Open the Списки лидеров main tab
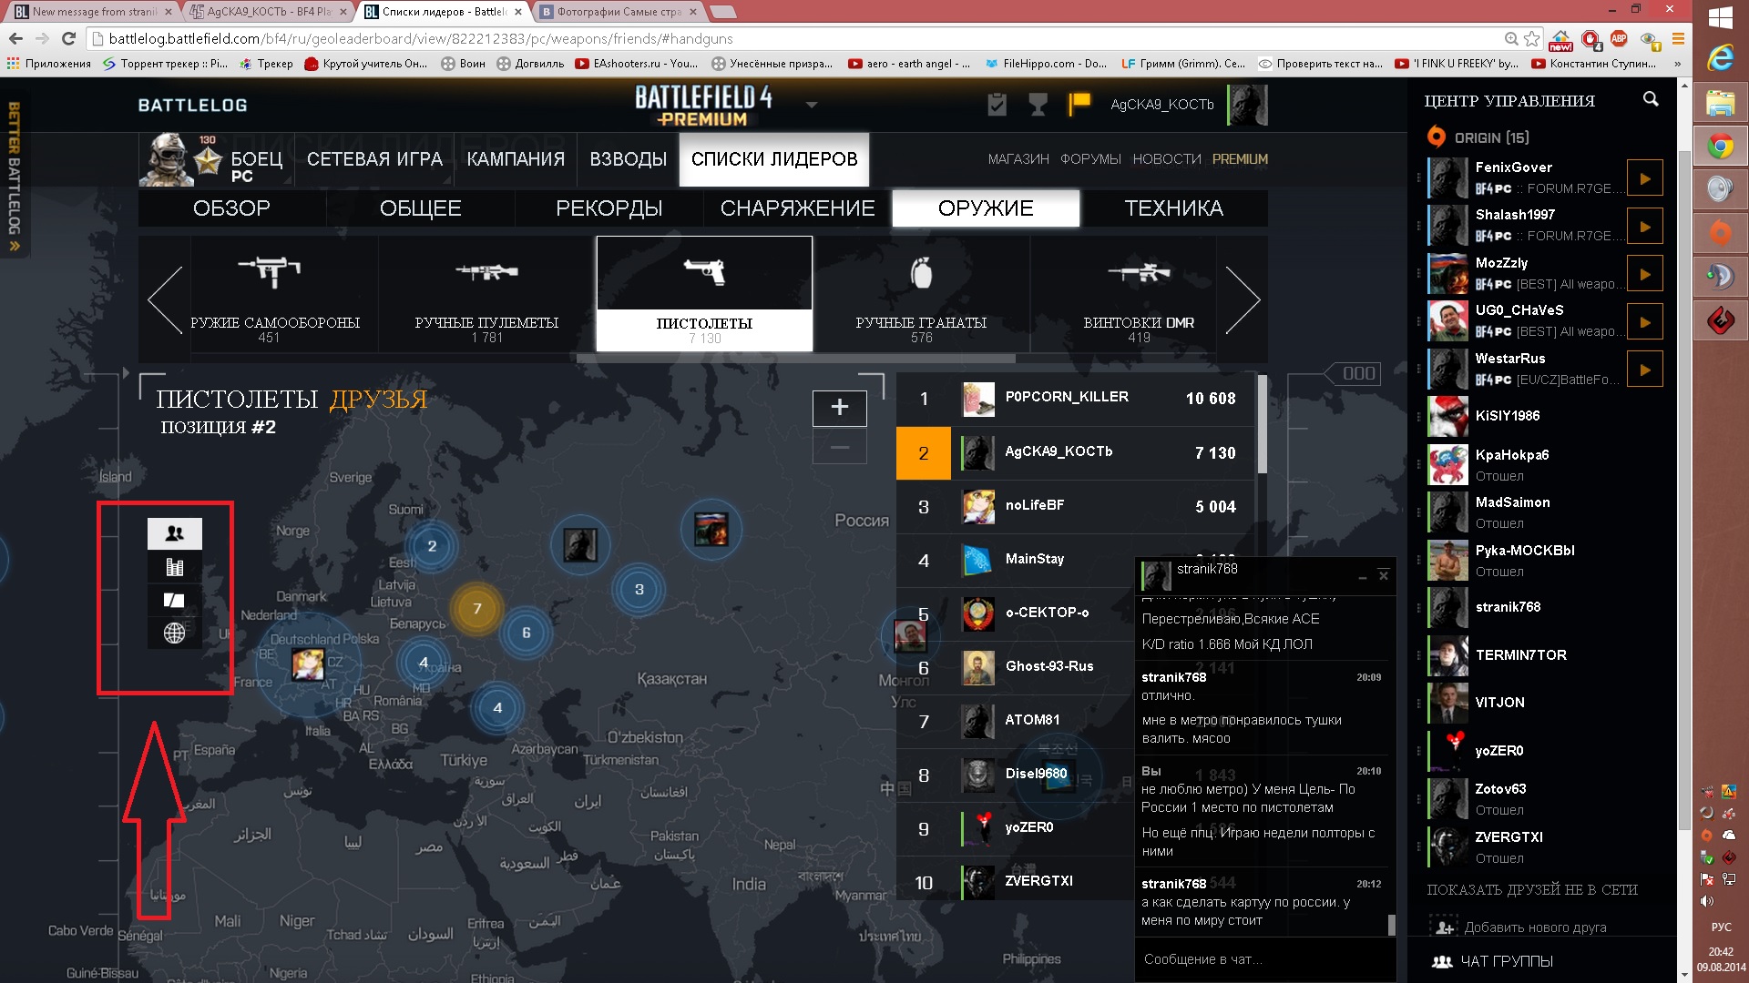1749x983 pixels. [x=774, y=159]
